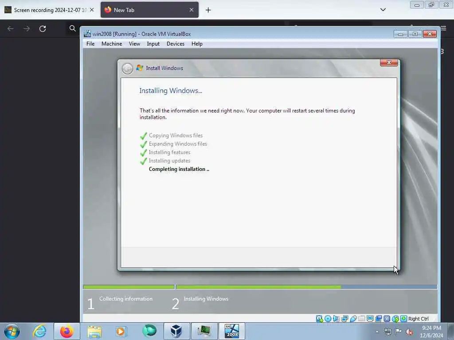454x340 pixels.
Task: Click the Collecting information stage label
Action: (126, 299)
